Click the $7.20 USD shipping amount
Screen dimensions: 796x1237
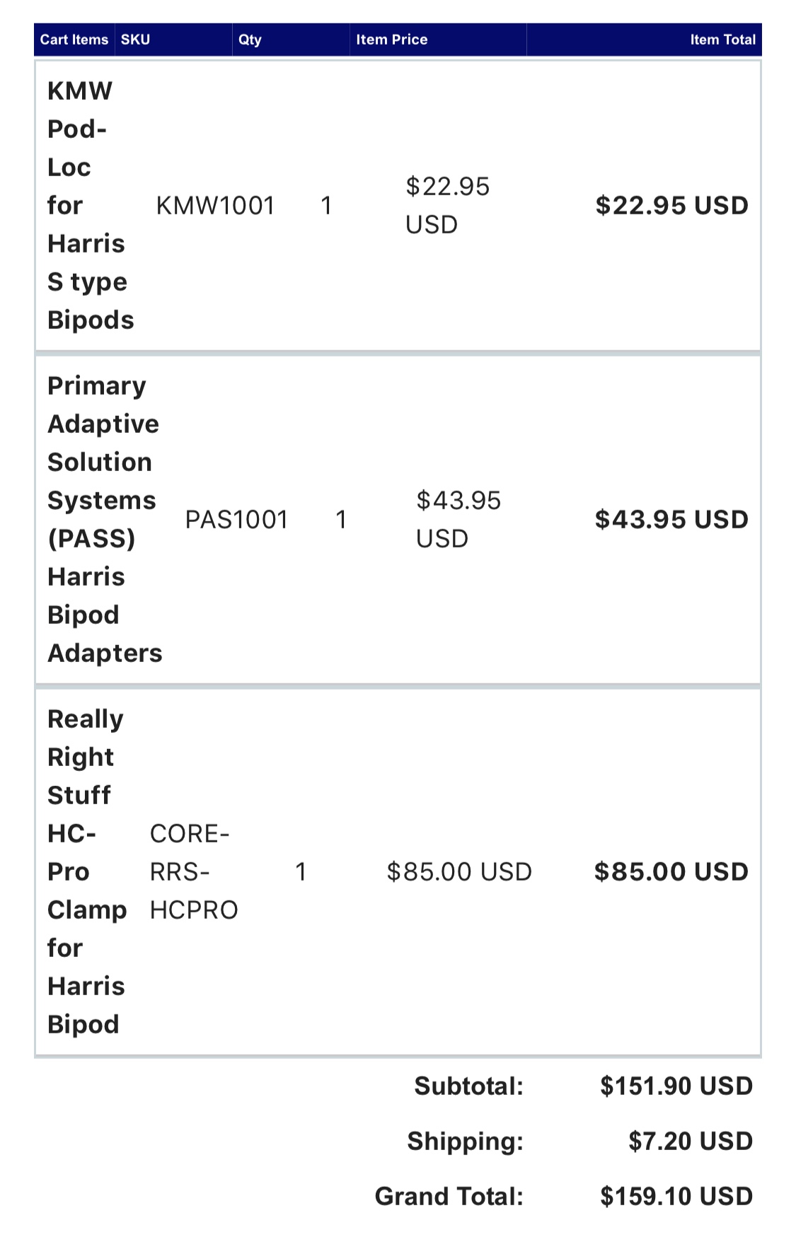[691, 1142]
